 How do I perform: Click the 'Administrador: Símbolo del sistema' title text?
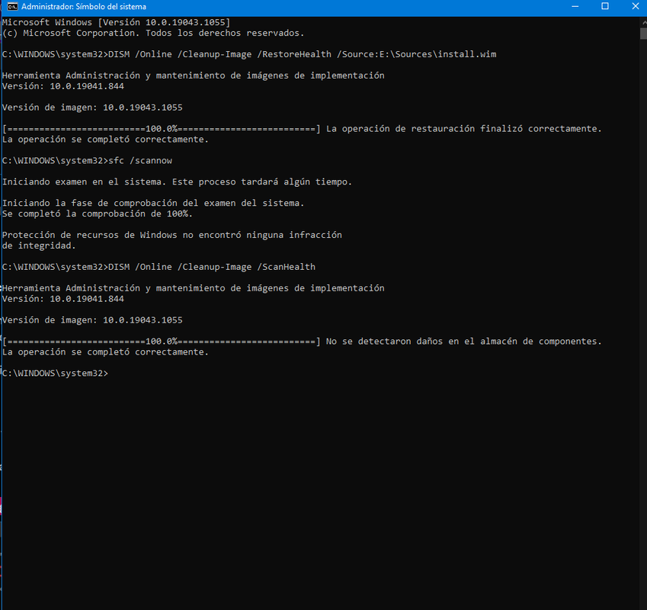(84, 7)
